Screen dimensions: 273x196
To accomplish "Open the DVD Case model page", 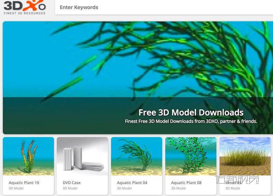I will point(71,182).
